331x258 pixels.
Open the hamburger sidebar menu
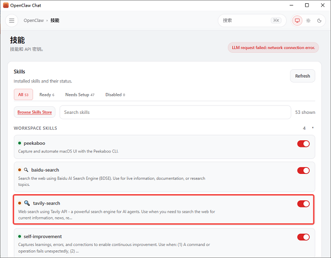[12, 20]
